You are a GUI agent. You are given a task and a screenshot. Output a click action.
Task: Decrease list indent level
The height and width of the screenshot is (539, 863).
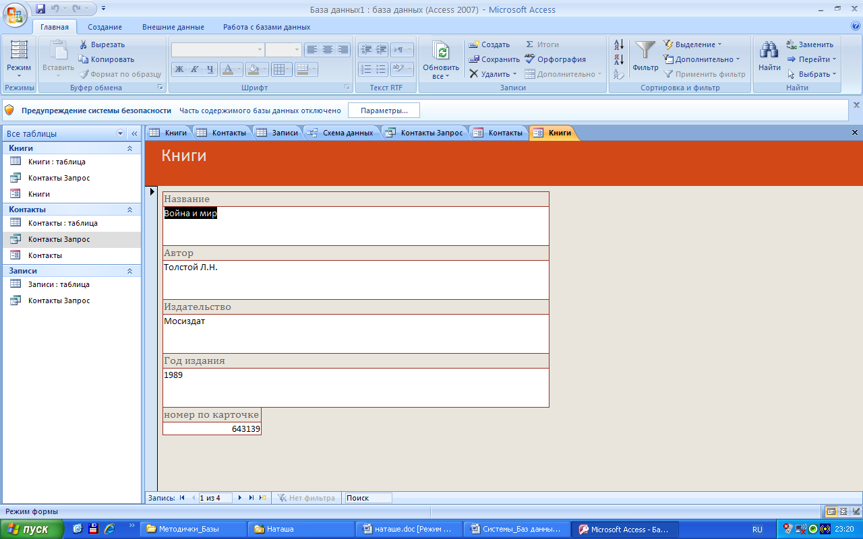(x=365, y=49)
